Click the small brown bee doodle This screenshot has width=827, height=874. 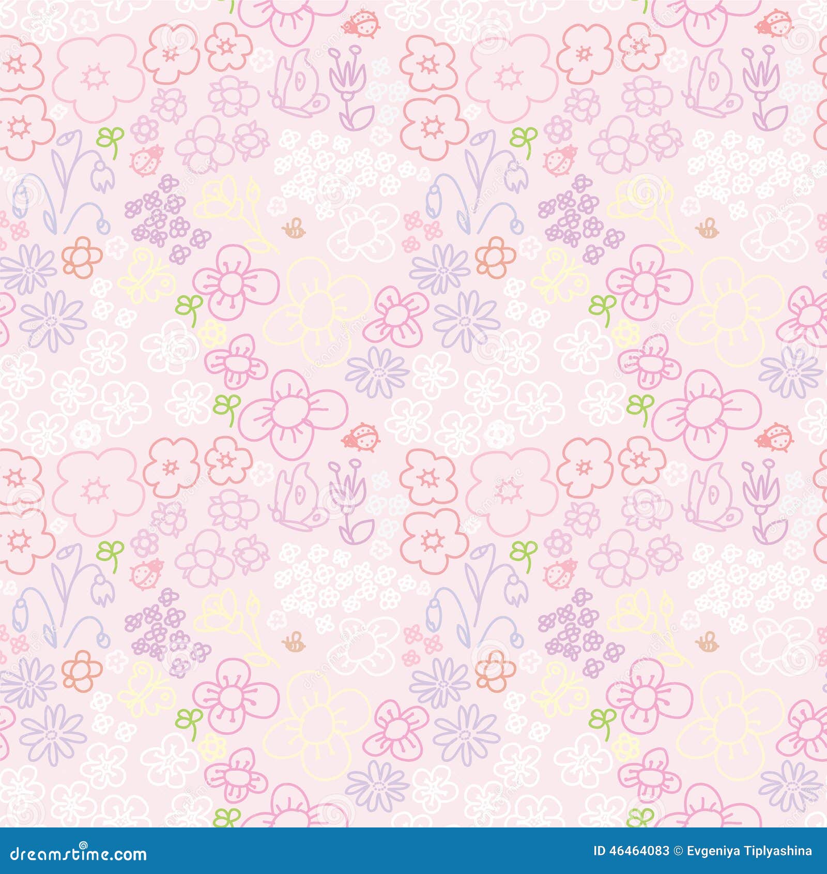tap(293, 228)
